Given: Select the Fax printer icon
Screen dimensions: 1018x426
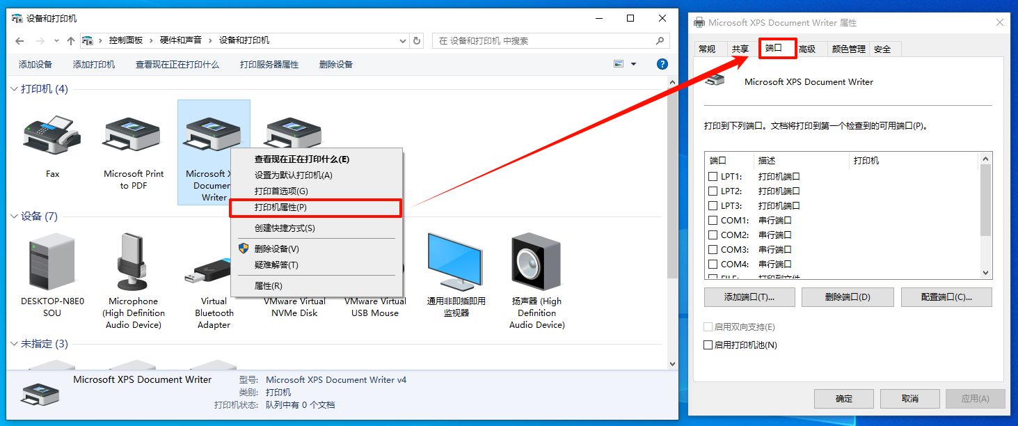Looking at the screenshot, I should pos(52,137).
